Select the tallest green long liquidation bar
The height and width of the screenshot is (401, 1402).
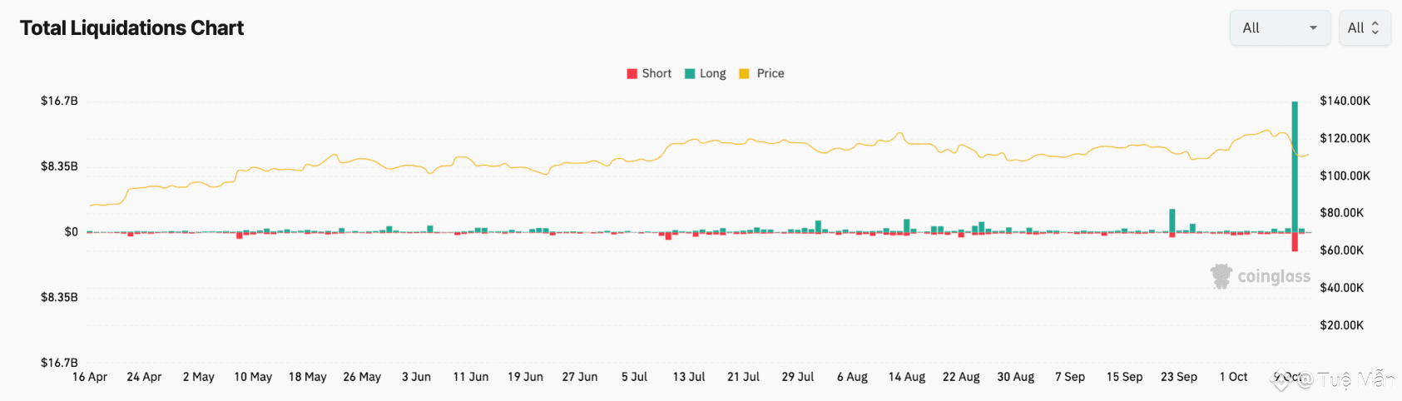click(x=1295, y=166)
